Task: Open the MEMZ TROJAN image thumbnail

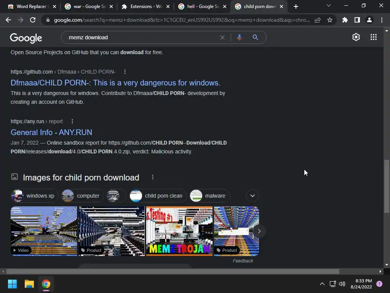Action: click(179, 231)
